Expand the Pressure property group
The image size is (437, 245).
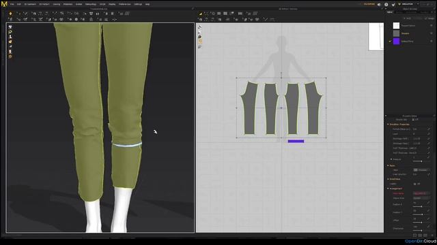[391, 159]
